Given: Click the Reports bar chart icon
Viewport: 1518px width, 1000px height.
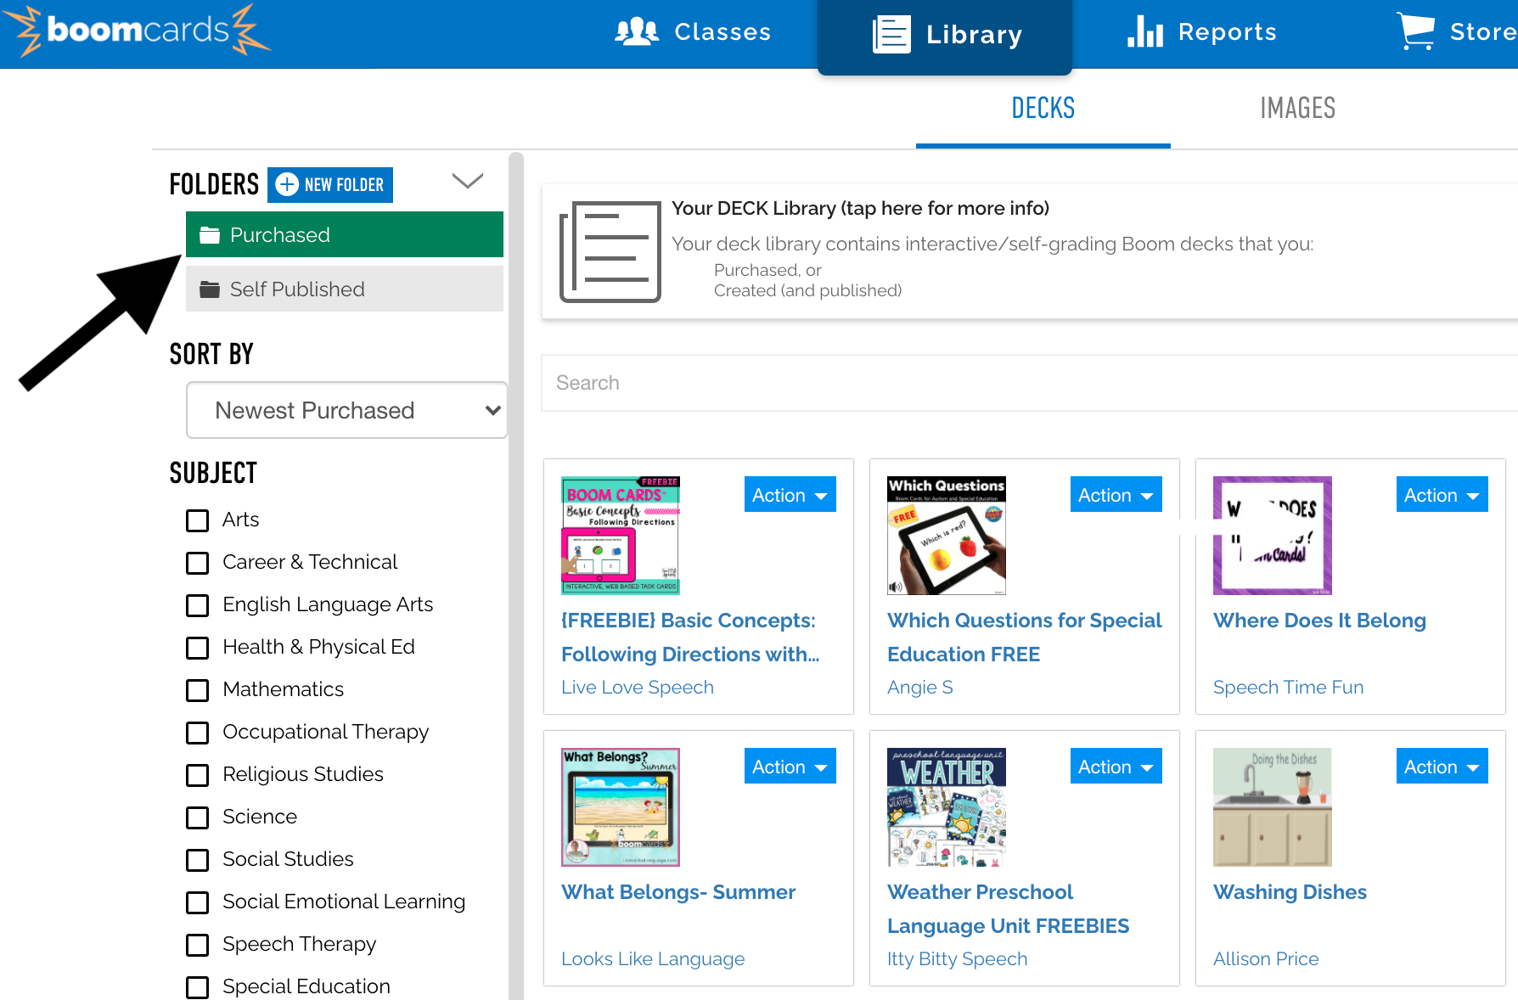Looking at the screenshot, I should (x=1144, y=32).
